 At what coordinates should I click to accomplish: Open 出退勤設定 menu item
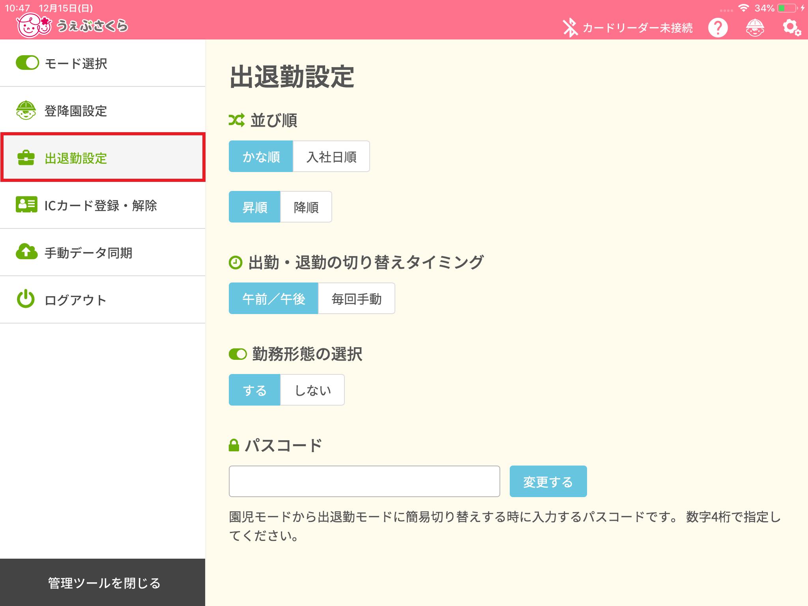tap(103, 157)
